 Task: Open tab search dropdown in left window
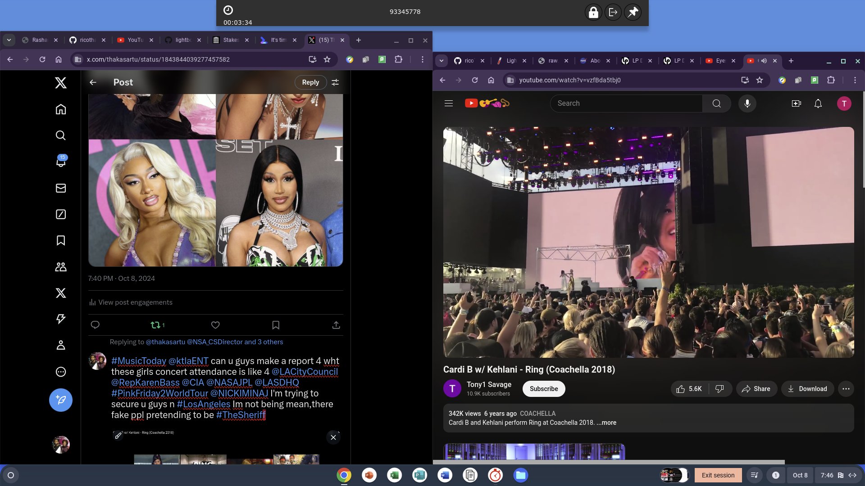click(x=9, y=40)
